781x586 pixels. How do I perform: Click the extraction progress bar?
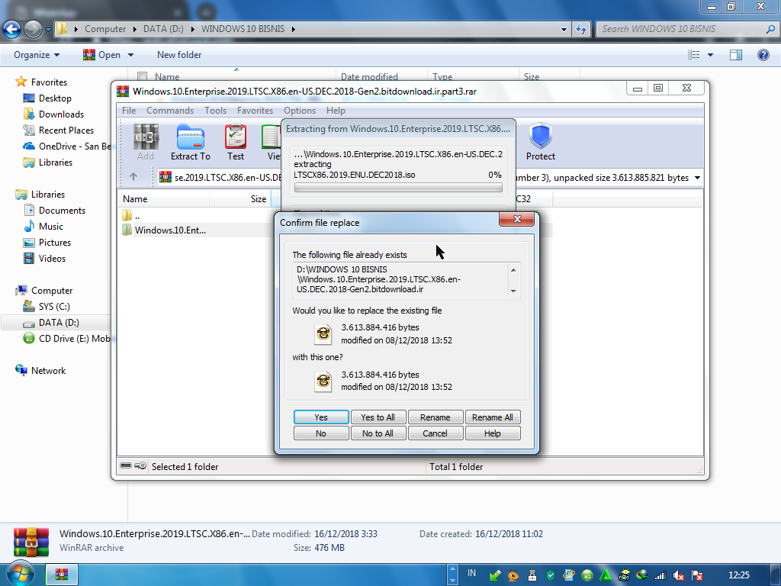click(398, 188)
